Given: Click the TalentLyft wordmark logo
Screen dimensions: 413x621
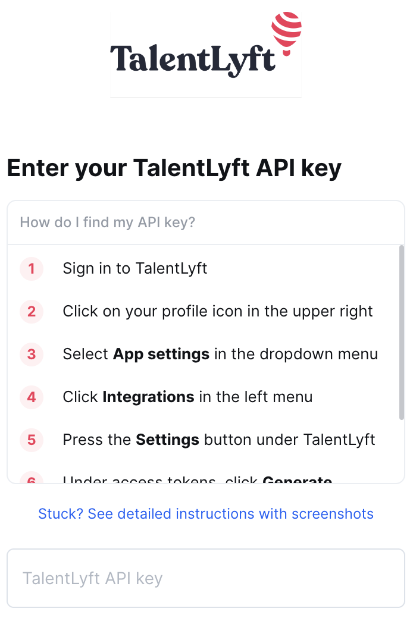Looking at the screenshot, I should point(192,61).
